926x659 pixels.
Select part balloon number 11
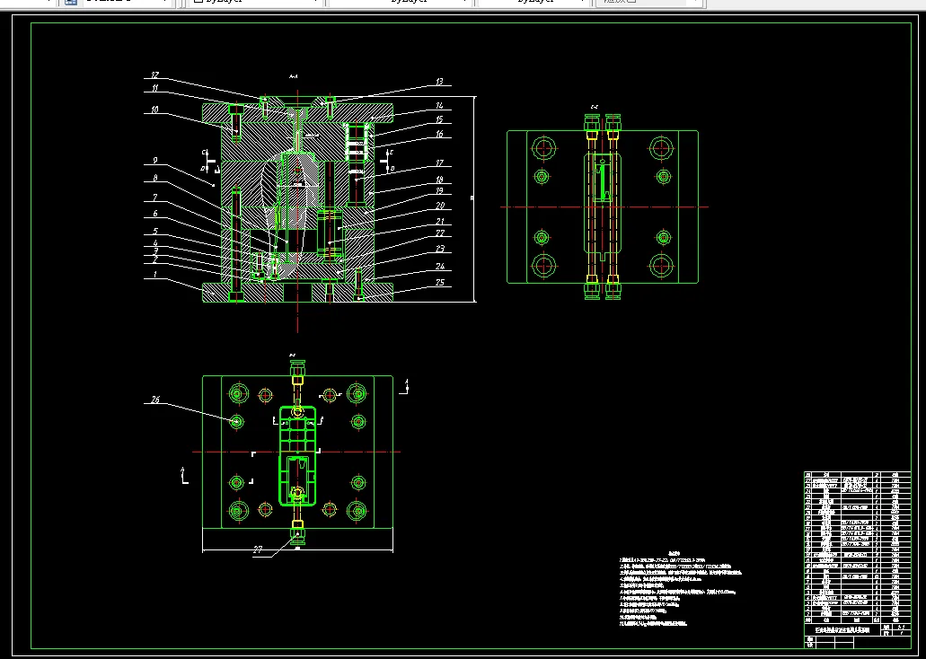click(154, 89)
